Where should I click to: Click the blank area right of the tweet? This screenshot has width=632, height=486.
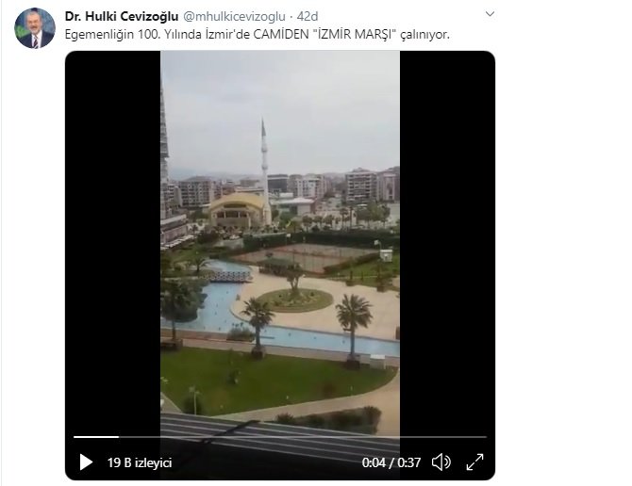(564, 241)
